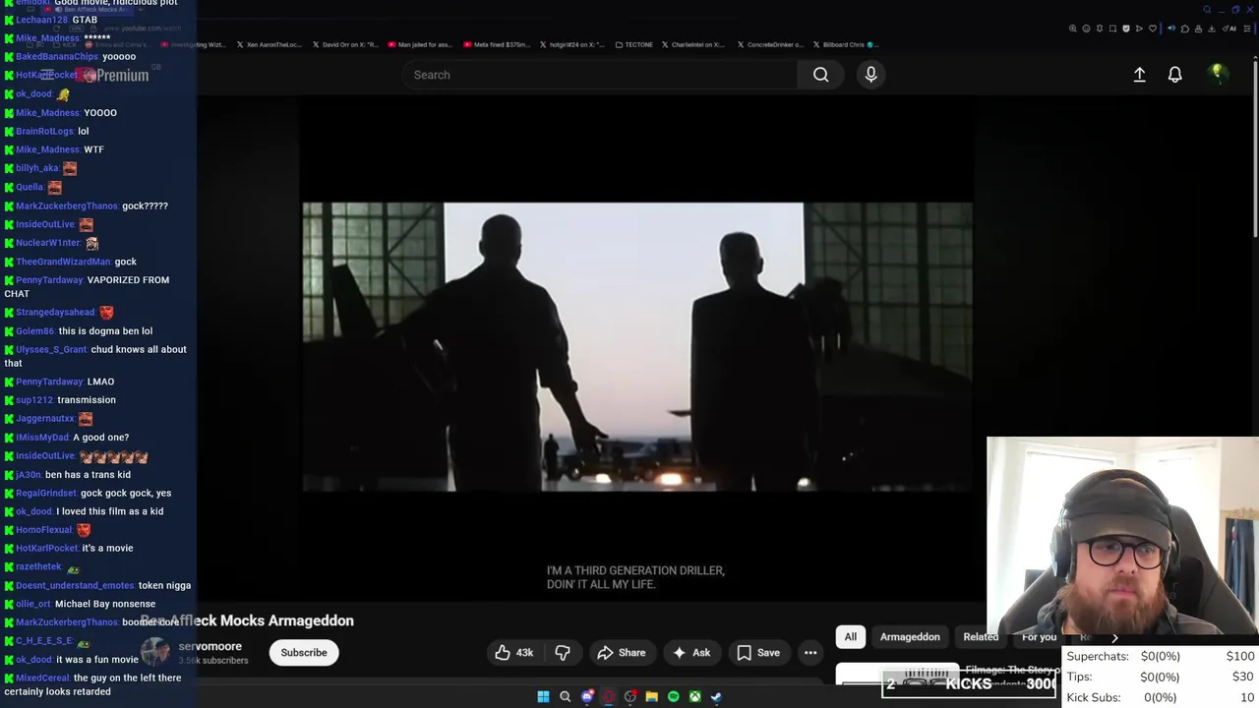Screen dimensions: 1259x708
Task: Open Spotify from the taskbar
Action: click(x=673, y=696)
